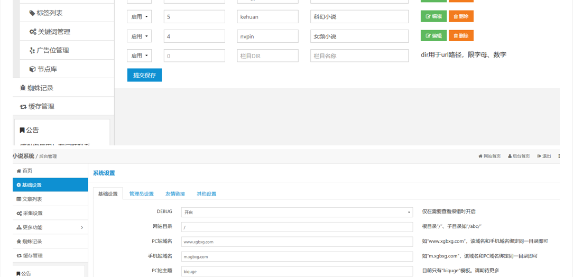573x277 pixels.
Task: Click the 退出 logout icon
Action: 539,156
